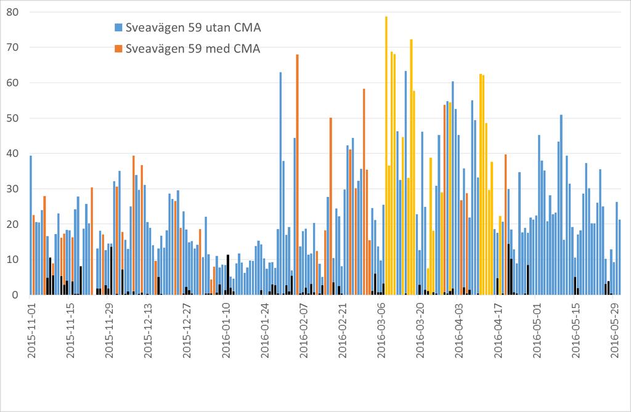Select x-axis date label 2016-04-17

click(x=498, y=330)
